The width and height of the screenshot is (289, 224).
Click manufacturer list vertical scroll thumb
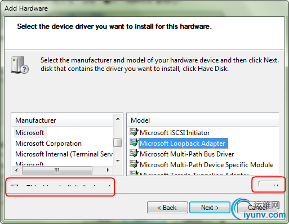click(118, 142)
